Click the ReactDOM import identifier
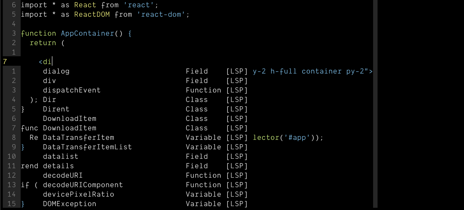Screen dimensions: 464x210 [92, 14]
